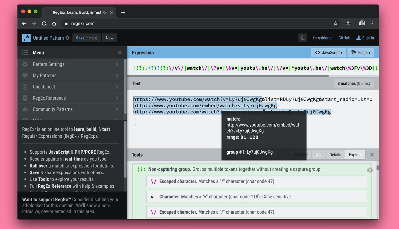Open pattern settings gear beside Untitled Pattern
The width and height of the screenshot is (399, 229).
click(68, 38)
